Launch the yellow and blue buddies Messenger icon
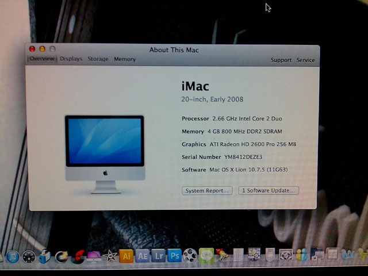Image resolution: width=368 pixels, height=276 pixels. click(302, 254)
